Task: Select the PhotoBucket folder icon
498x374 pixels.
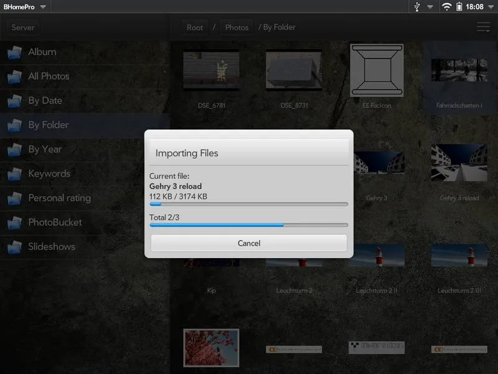Action: pyautogui.click(x=14, y=223)
